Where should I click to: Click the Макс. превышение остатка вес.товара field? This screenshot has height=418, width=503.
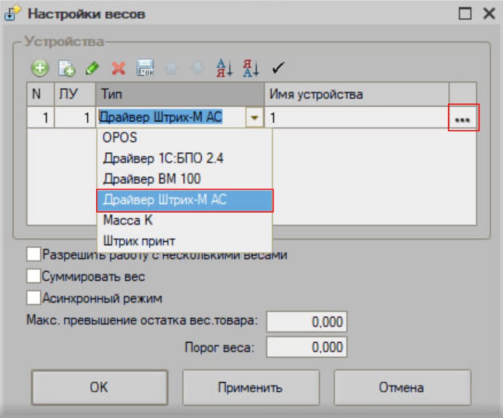307,321
